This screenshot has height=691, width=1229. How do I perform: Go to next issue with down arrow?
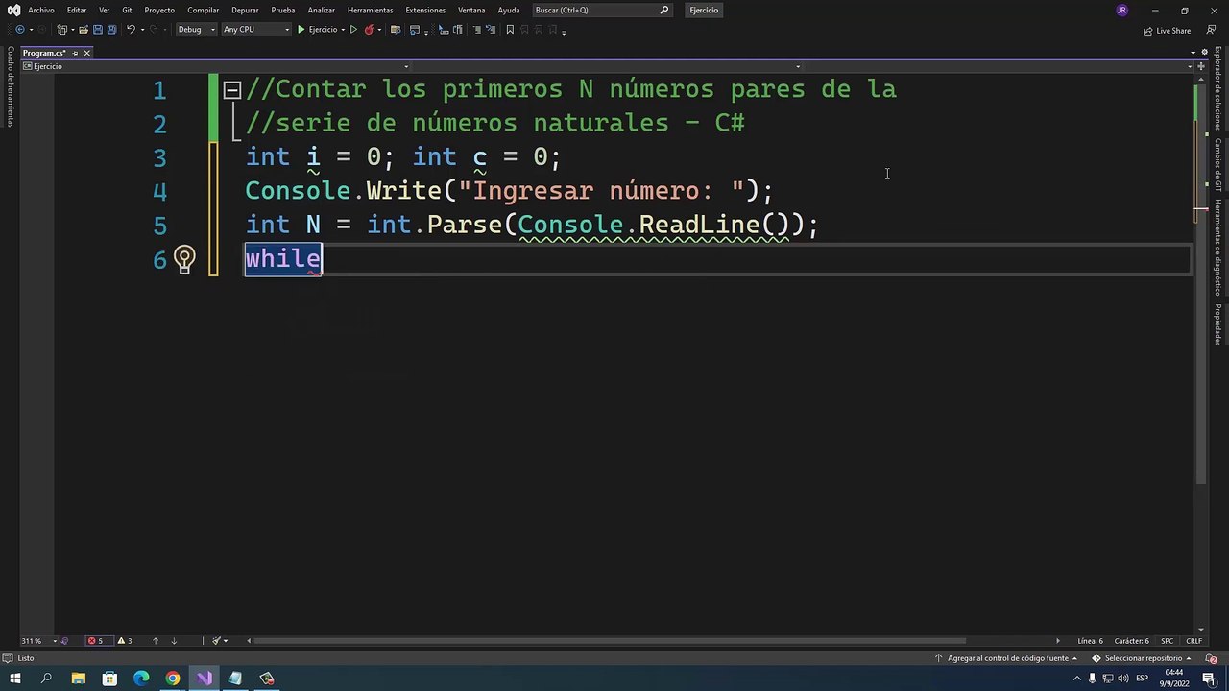[x=174, y=641]
